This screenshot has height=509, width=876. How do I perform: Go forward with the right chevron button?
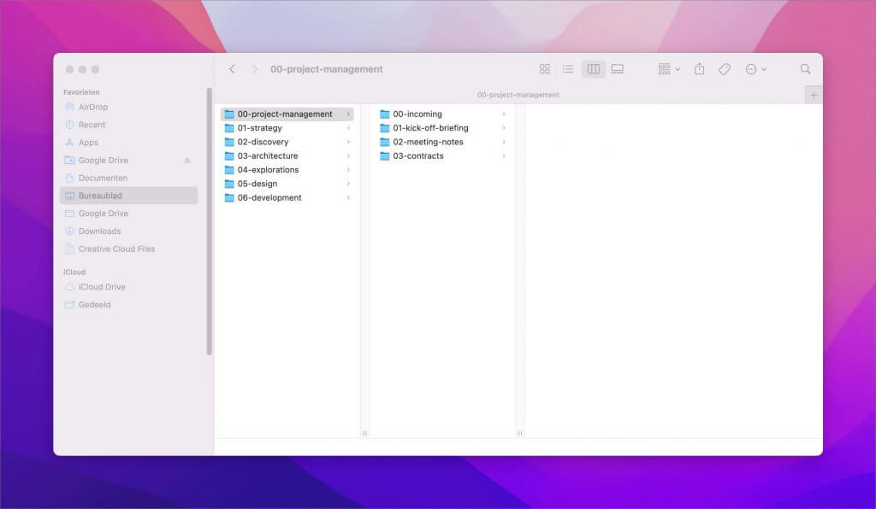click(255, 69)
